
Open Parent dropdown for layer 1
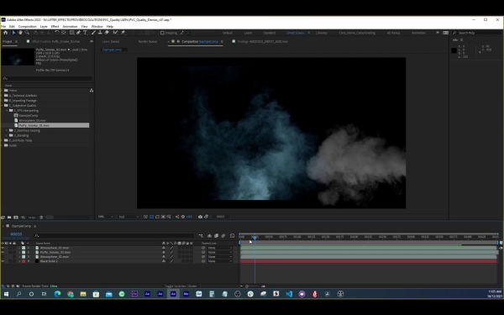pyautogui.click(x=220, y=248)
